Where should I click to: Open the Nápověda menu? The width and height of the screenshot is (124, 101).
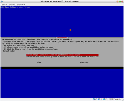[21, 4]
